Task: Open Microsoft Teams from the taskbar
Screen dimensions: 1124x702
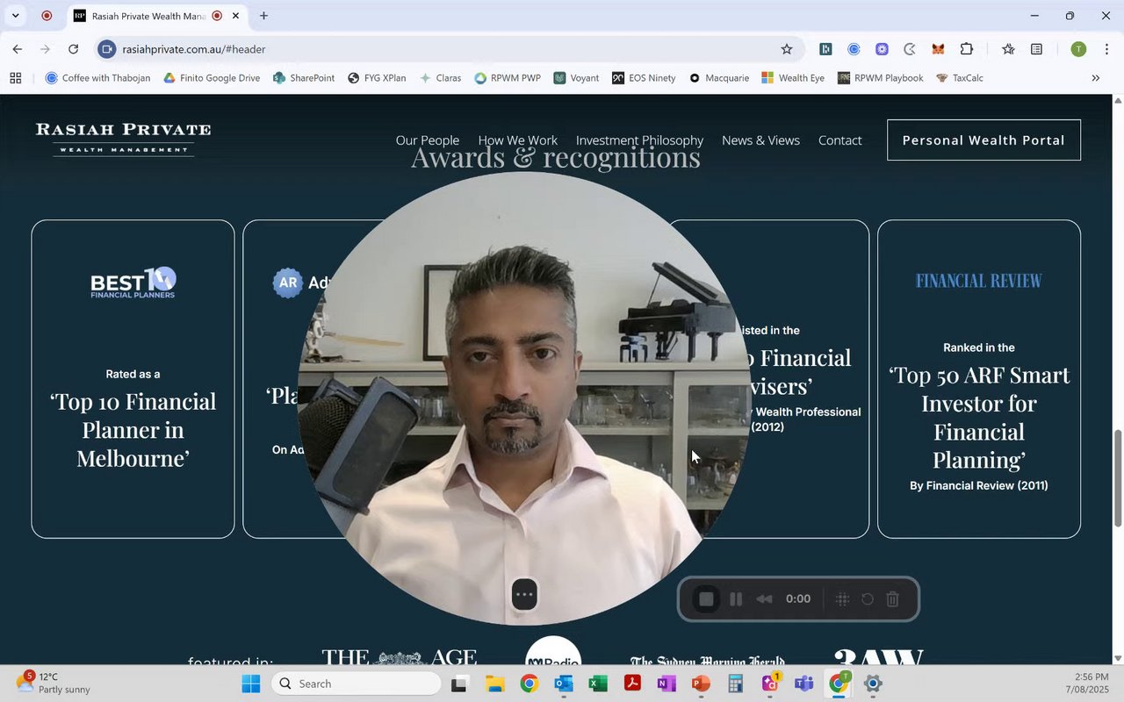Action: [803, 684]
